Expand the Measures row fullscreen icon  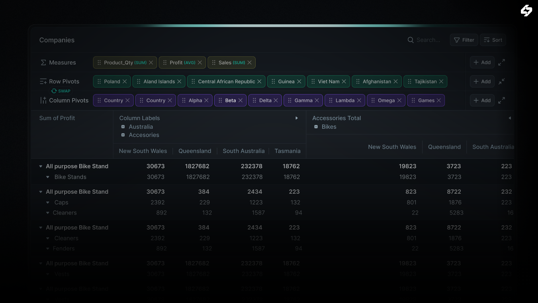(x=502, y=62)
